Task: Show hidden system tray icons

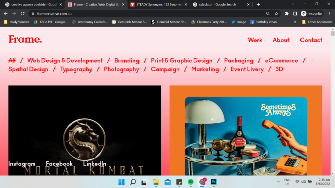Action: tap(278, 182)
